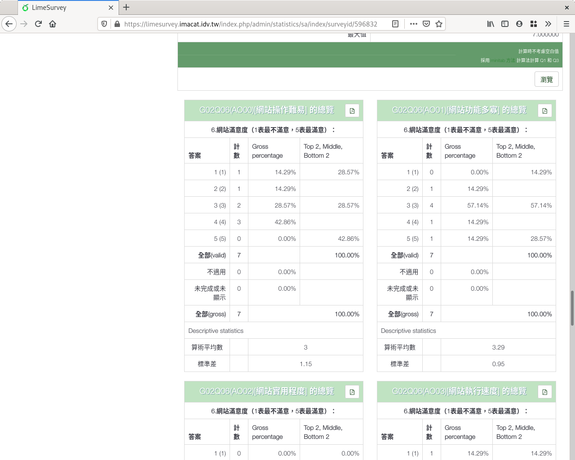
Task: Click 42.86% gross percentage in 網站操作難易 table
Action: point(285,222)
